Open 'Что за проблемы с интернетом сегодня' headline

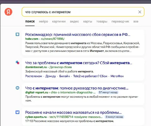[x=79, y=63]
